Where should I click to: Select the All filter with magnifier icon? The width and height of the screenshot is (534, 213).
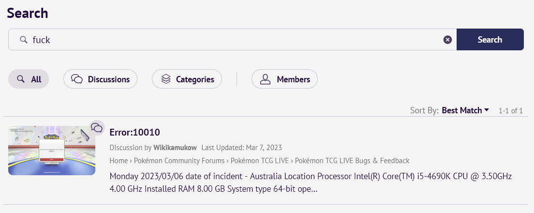(29, 79)
